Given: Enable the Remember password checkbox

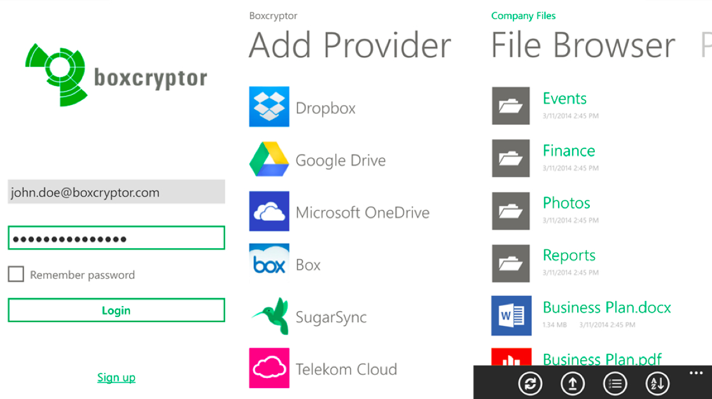Looking at the screenshot, I should coord(16,274).
